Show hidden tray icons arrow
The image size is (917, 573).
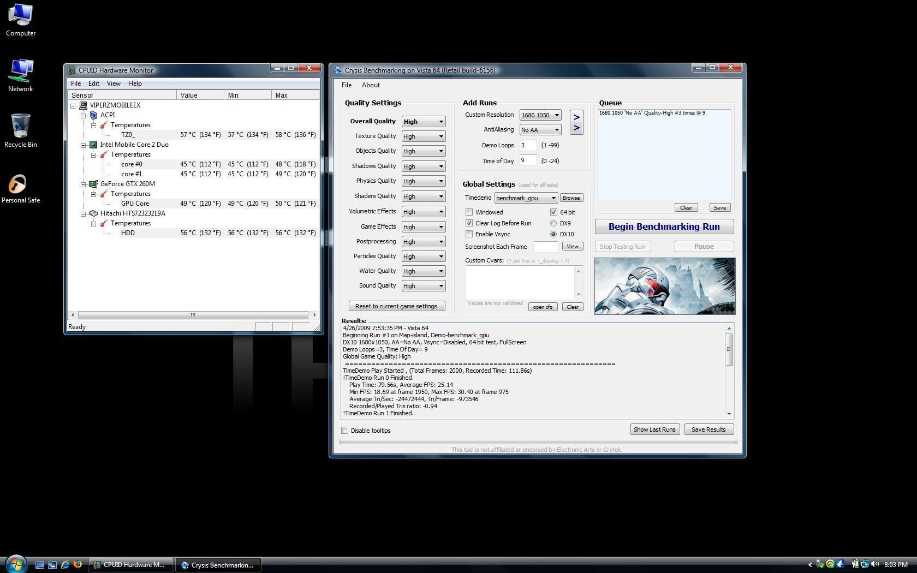tap(810, 565)
